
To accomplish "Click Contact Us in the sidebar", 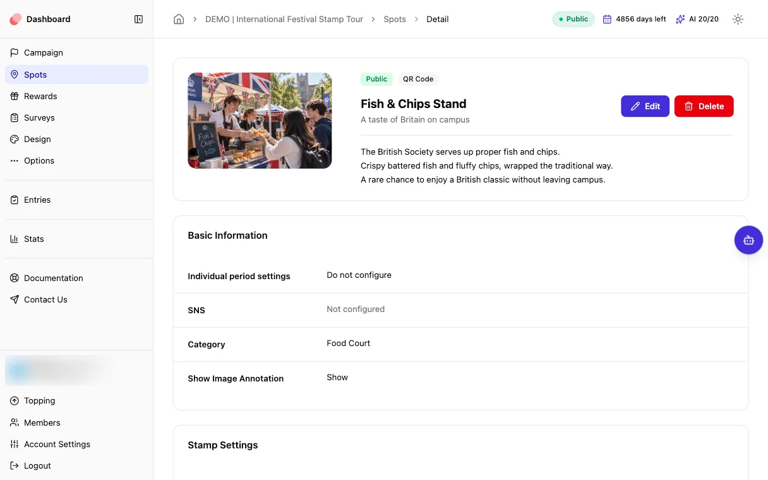I will coord(76,299).
